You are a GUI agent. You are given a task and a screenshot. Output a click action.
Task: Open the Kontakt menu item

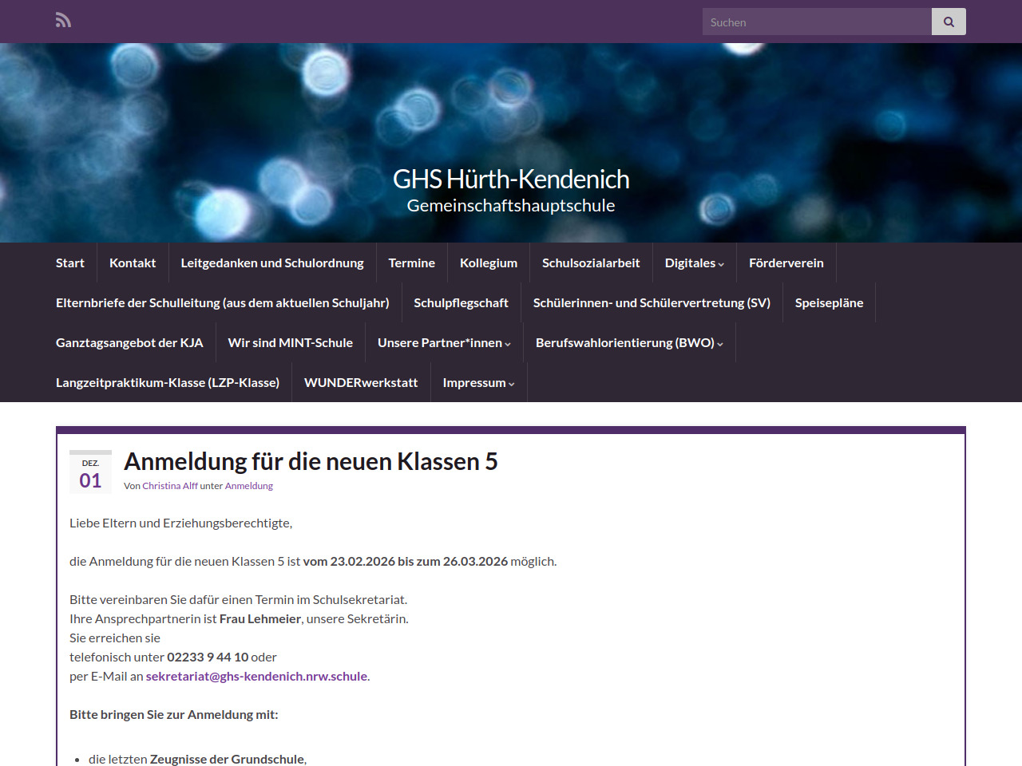[133, 263]
